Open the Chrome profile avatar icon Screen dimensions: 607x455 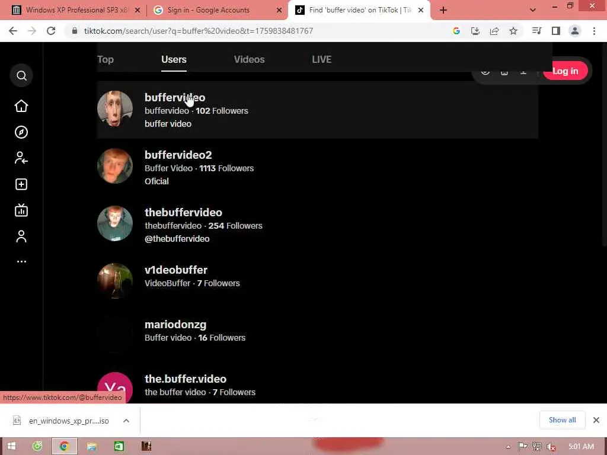(x=575, y=31)
